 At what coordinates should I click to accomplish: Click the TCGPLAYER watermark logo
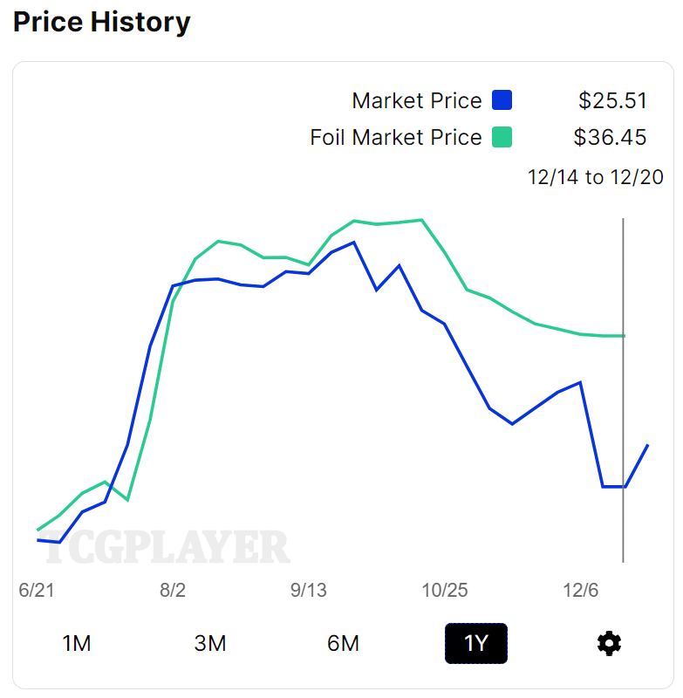[166, 547]
